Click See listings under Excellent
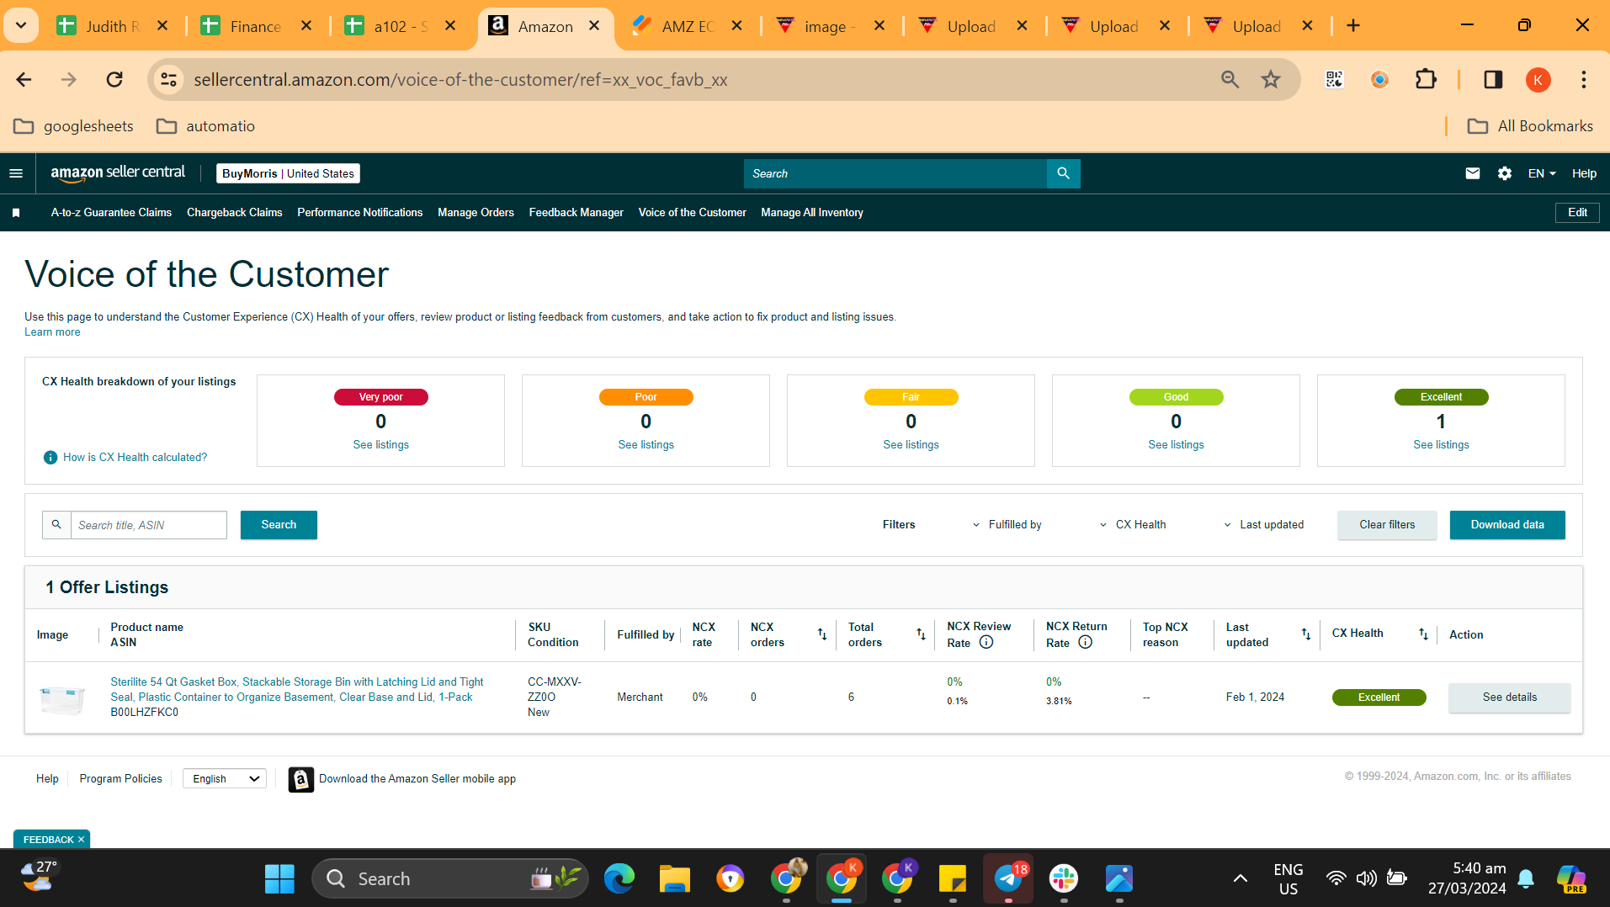1610x907 pixels. tap(1441, 445)
